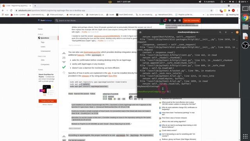250x141 pixels.
Task: Click Follow under the answer
Action: tap(93, 94)
